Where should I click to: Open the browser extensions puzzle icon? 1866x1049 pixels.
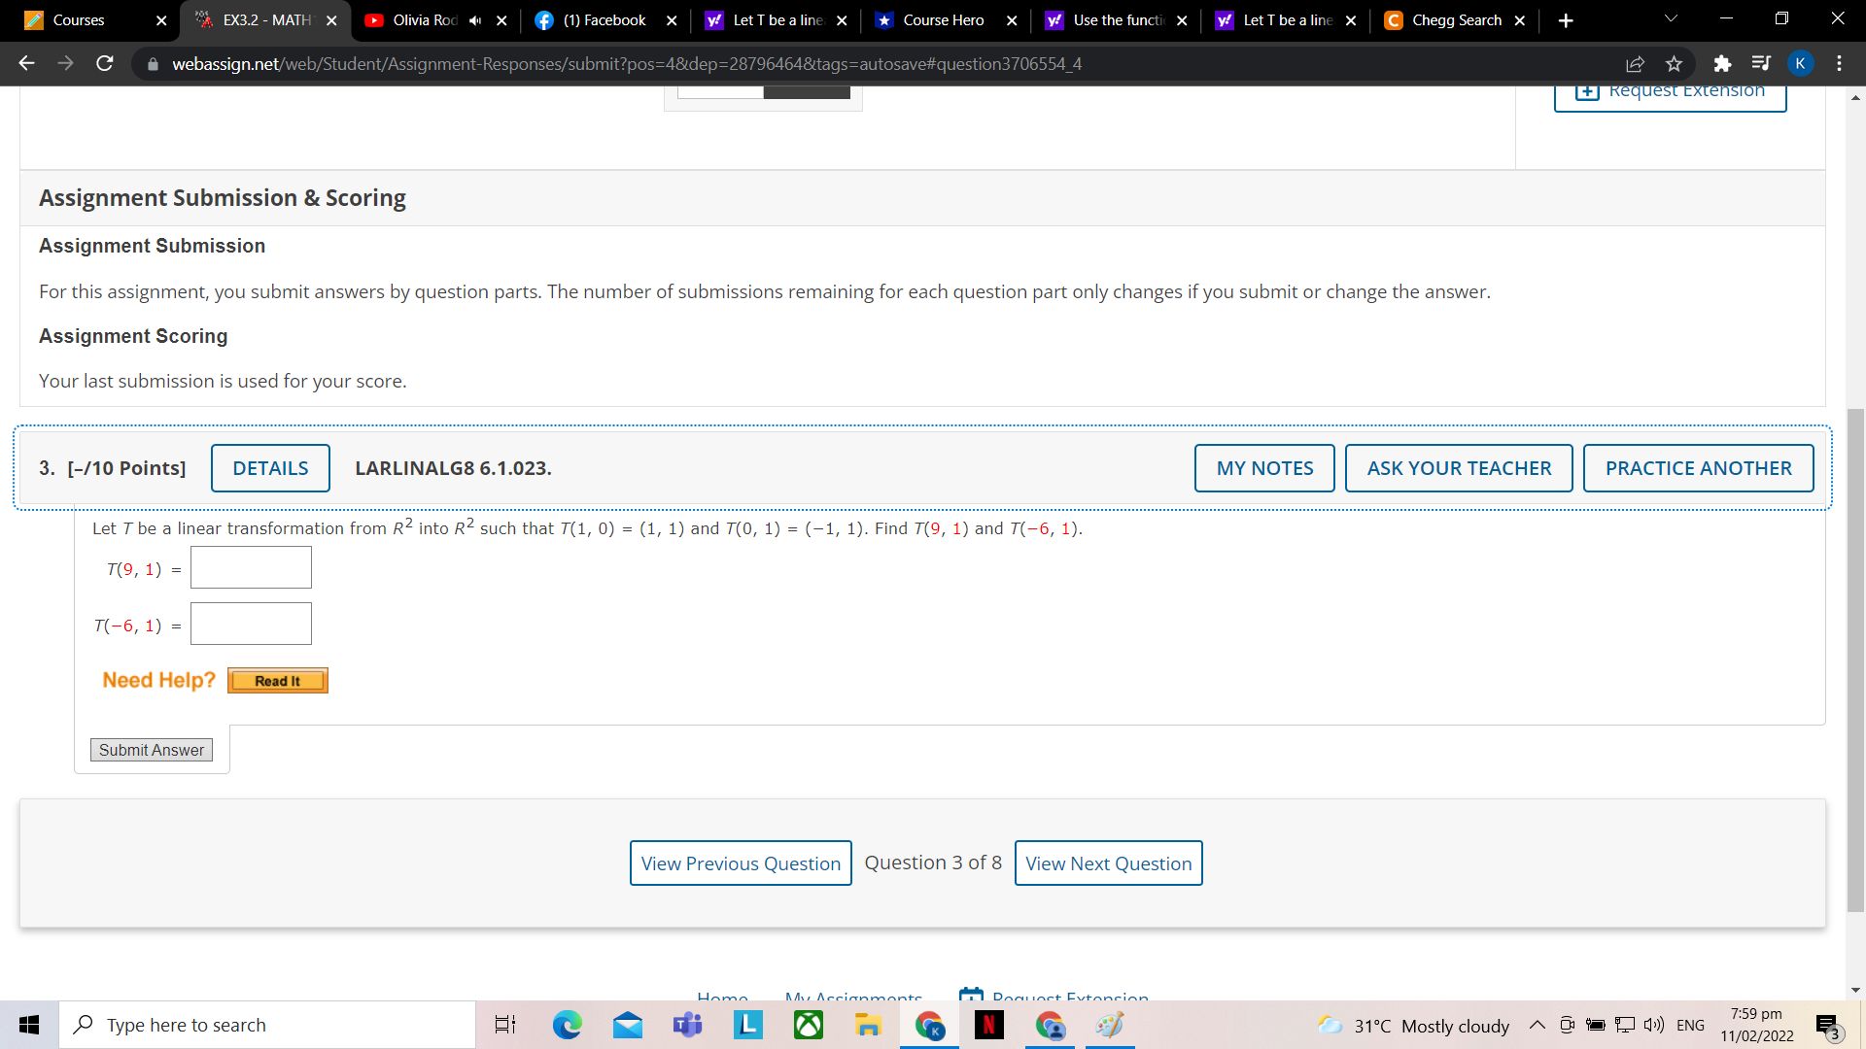click(x=1722, y=64)
